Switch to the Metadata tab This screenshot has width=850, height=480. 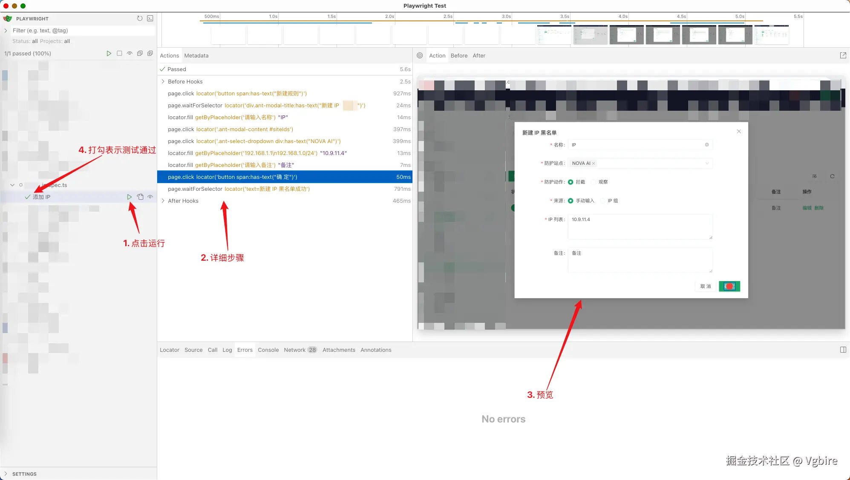pos(196,55)
